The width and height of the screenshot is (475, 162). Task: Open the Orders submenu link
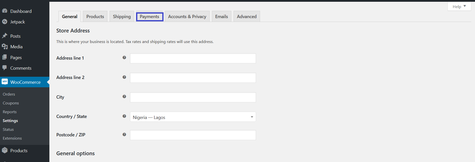pyautogui.click(x=9, y=94)
